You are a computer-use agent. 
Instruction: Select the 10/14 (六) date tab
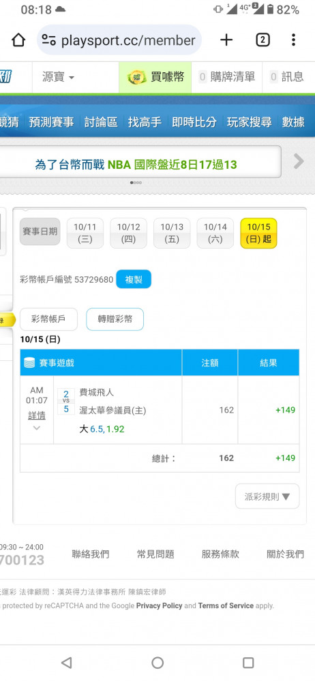(x=215, y=233)
